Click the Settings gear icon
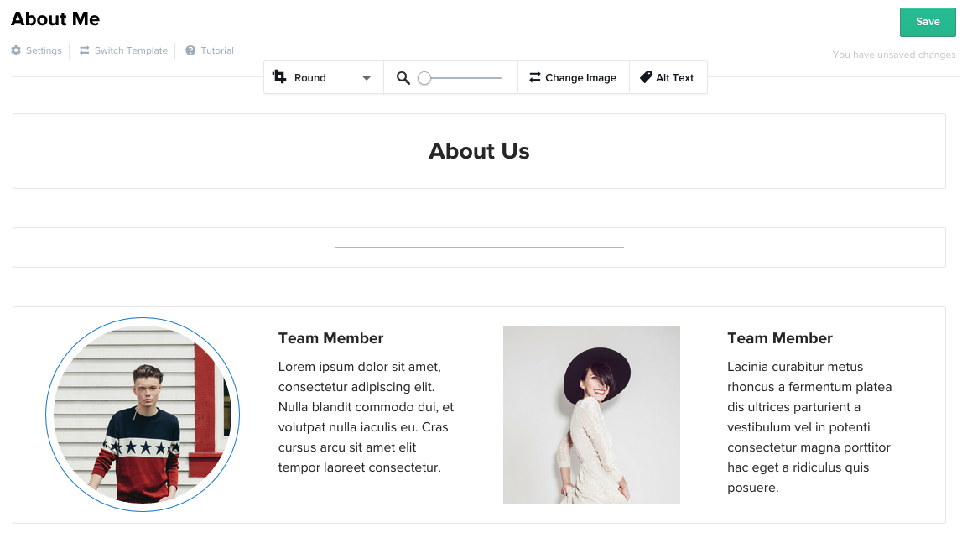 (16, 50)
